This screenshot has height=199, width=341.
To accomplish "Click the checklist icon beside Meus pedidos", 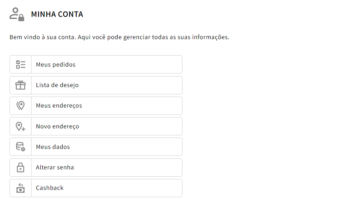I will [21, 64].
